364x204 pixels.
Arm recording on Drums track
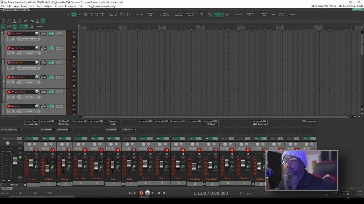click(x=9, y=34)
